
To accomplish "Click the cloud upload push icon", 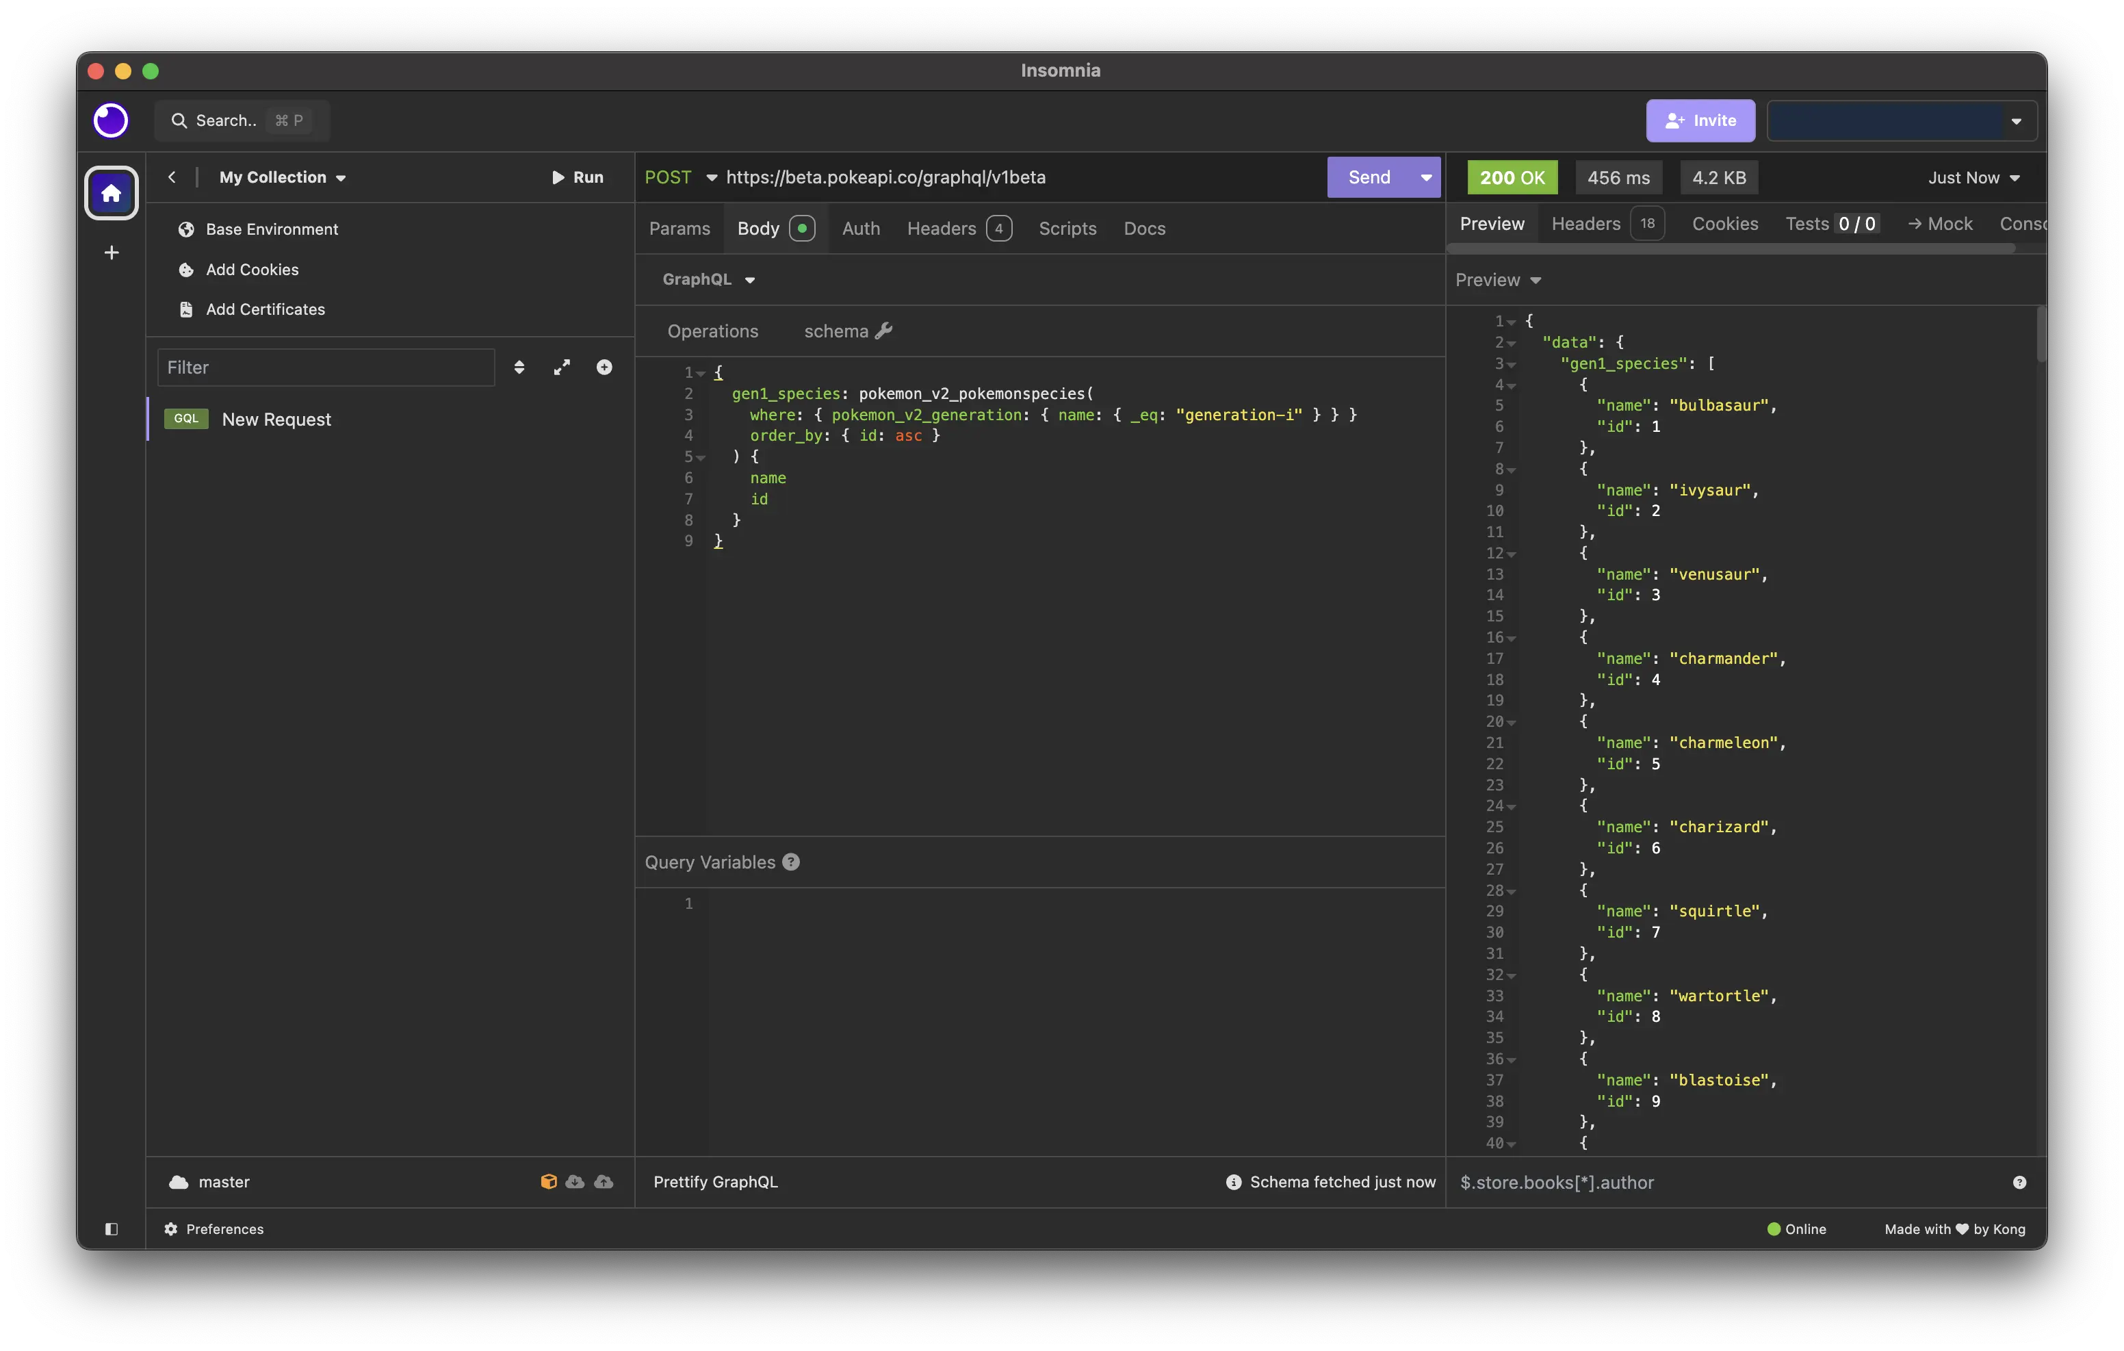I will [604, 1183].
